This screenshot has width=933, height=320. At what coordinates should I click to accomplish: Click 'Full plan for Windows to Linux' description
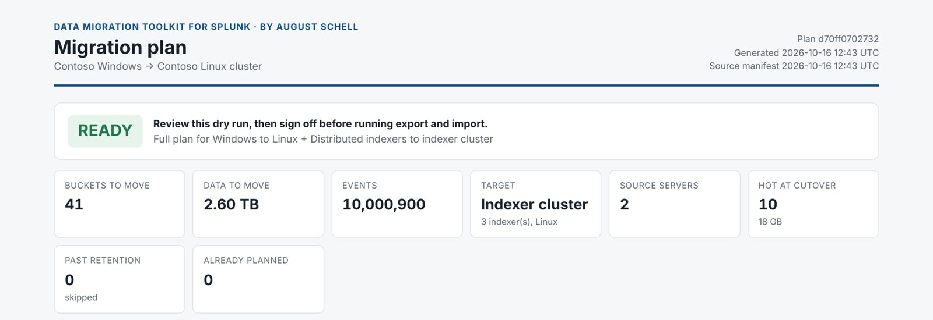(323, 139)
